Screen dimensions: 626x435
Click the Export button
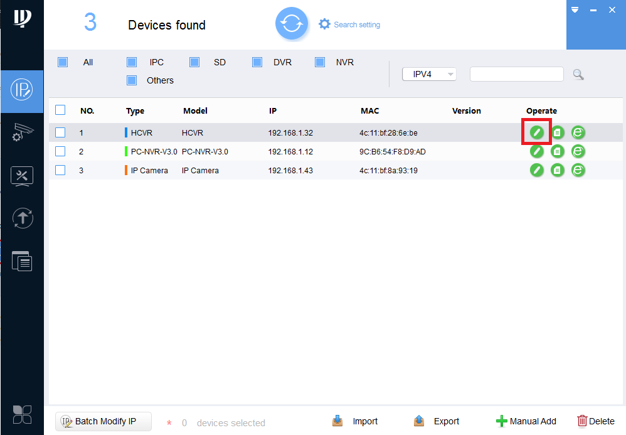[x=436, y=421]
